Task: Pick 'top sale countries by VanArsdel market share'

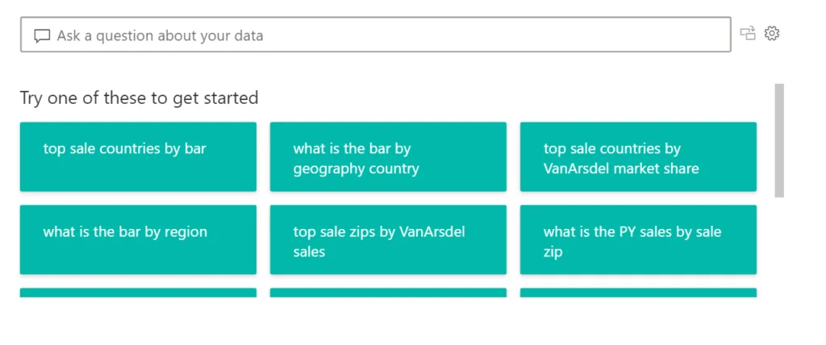Action: pos(639,157)
